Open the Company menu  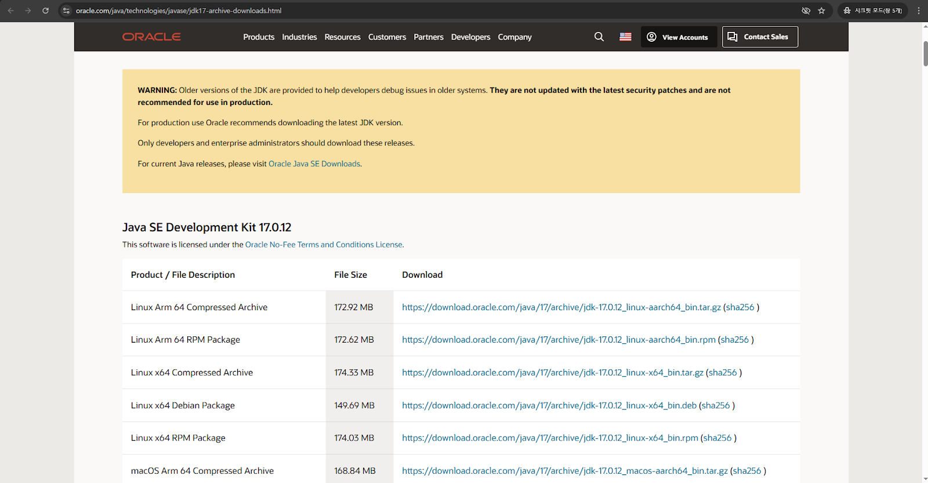514,37
